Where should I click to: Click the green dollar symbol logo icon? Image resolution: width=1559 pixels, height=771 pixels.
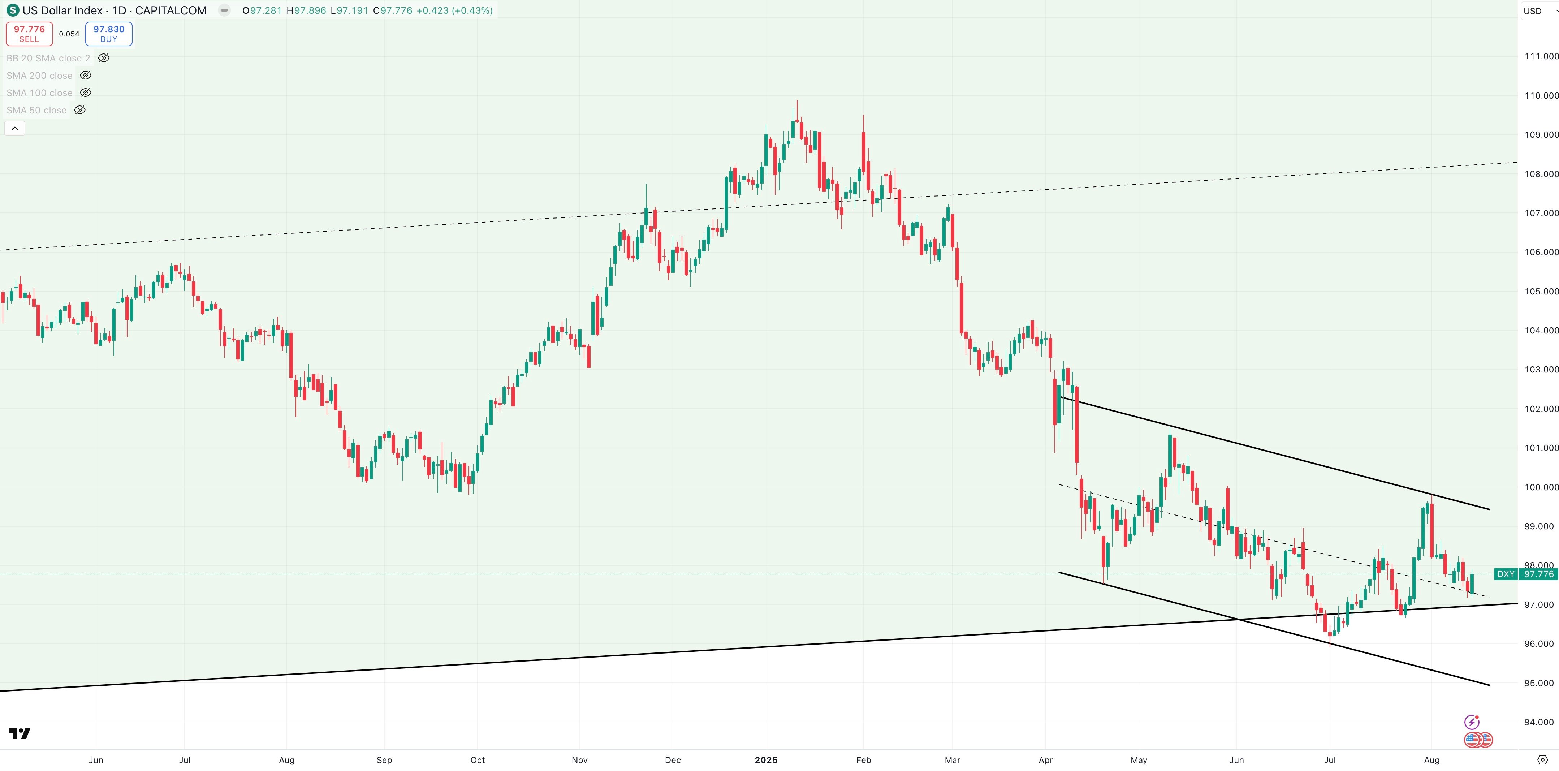coord(13,10)
